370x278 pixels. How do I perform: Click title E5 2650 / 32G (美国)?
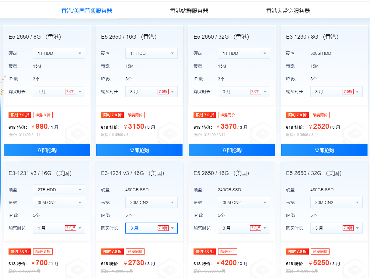[x=315, y=173]
